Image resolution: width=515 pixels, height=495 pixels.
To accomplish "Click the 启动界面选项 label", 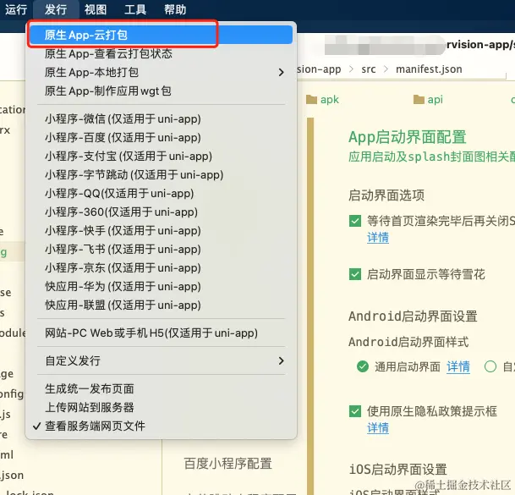I will 386,195.
